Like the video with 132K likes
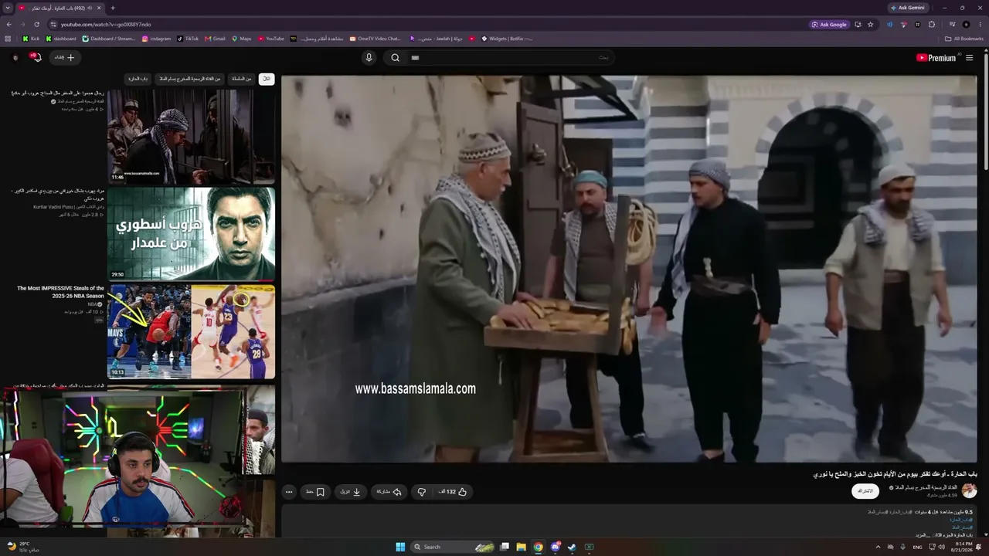Image resolution: width=989 pixels, height=556 pixels. click(x=453, y=491)
